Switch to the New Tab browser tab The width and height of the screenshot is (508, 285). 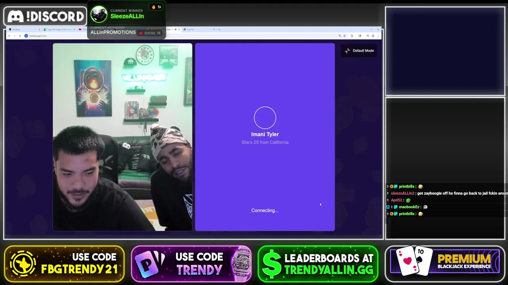tap(198, 29)
